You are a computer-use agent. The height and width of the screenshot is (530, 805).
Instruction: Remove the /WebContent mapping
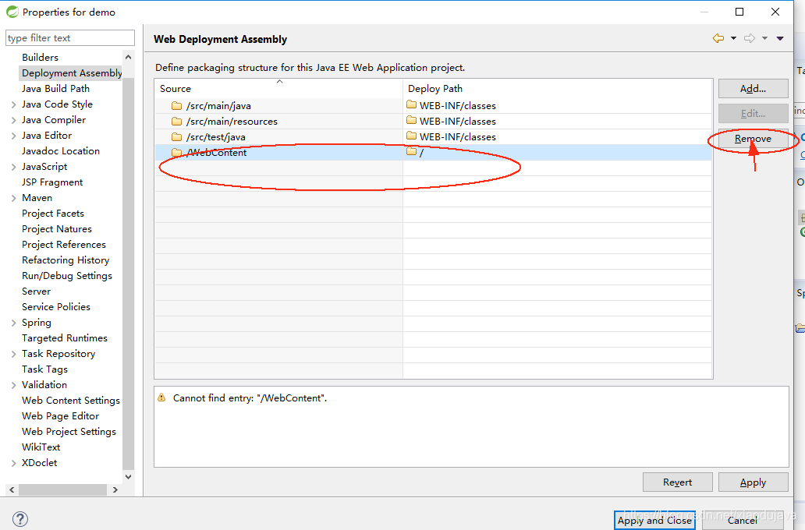[x=752, y=138]
